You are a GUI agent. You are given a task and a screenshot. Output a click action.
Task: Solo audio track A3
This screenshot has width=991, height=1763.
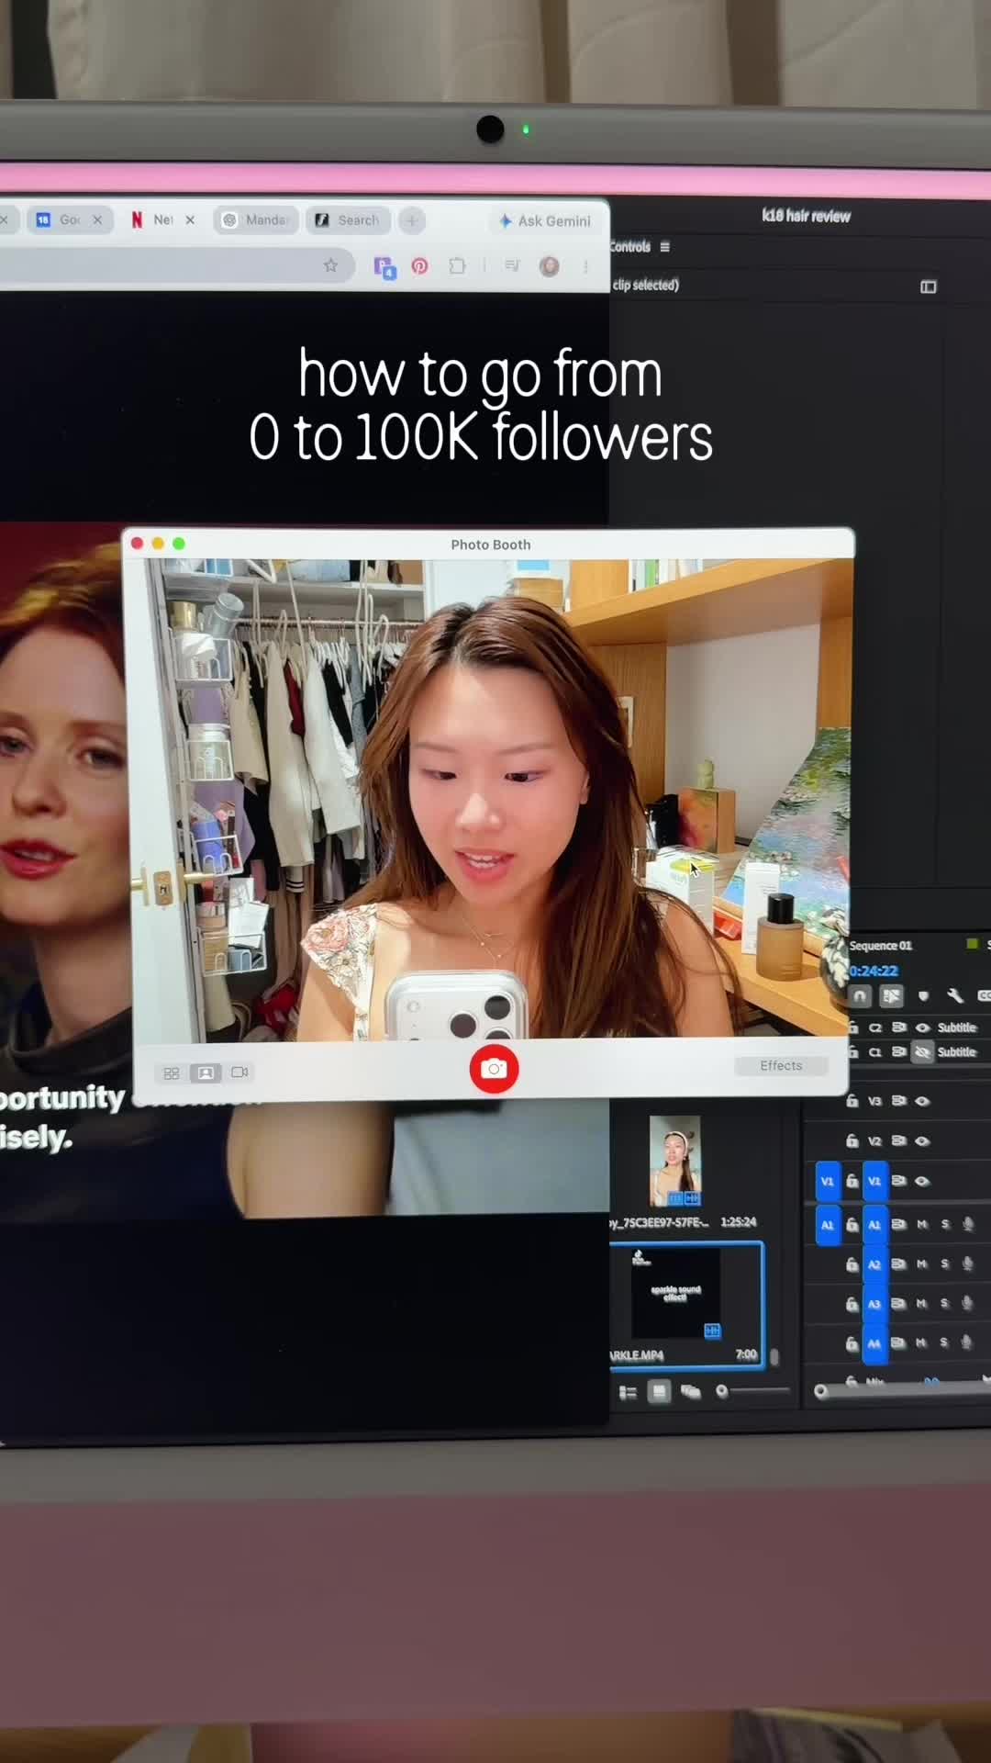(x=944, y=1303)
